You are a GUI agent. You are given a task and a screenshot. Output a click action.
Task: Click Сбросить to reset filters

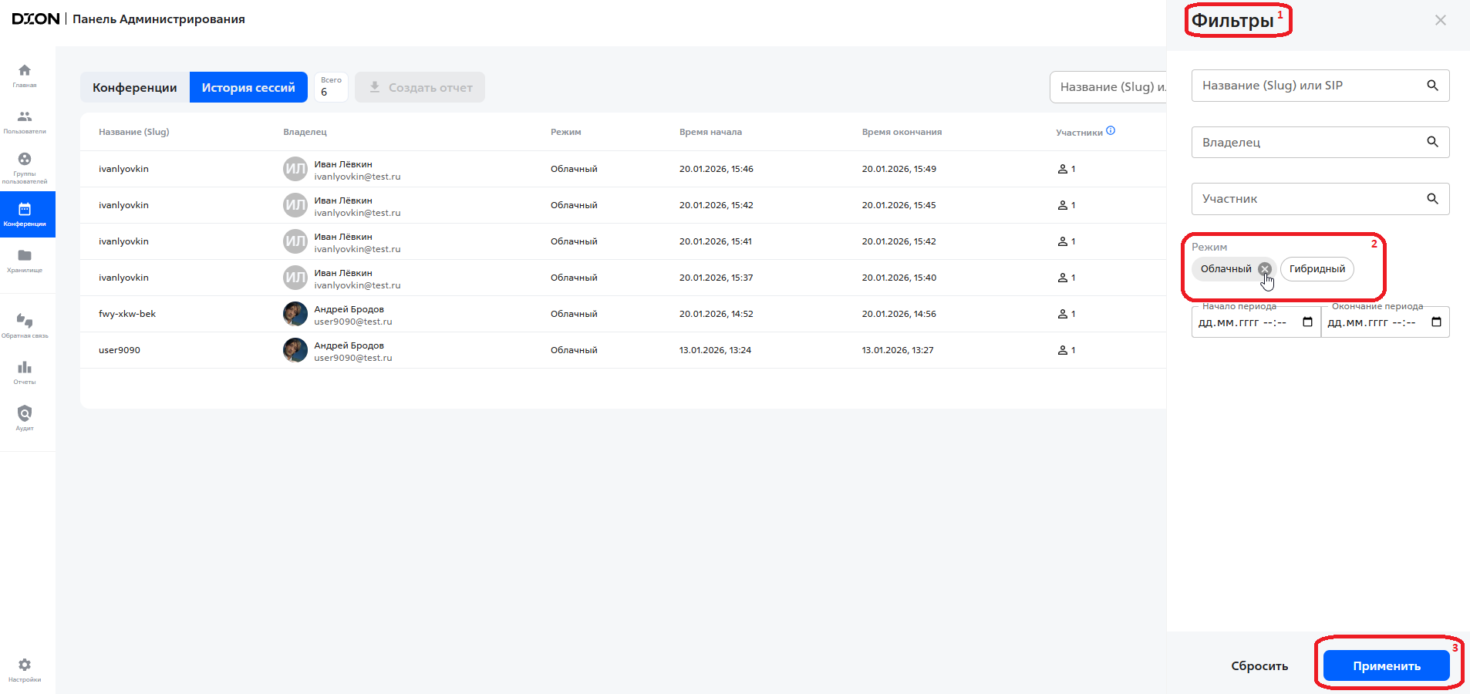point(1259,666)
